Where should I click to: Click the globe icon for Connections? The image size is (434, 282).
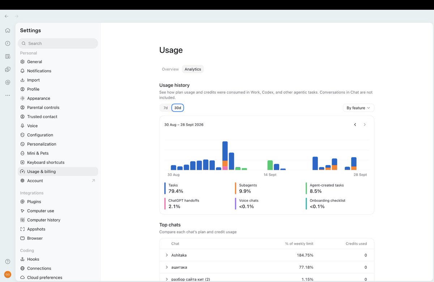(x=22, y=268)
